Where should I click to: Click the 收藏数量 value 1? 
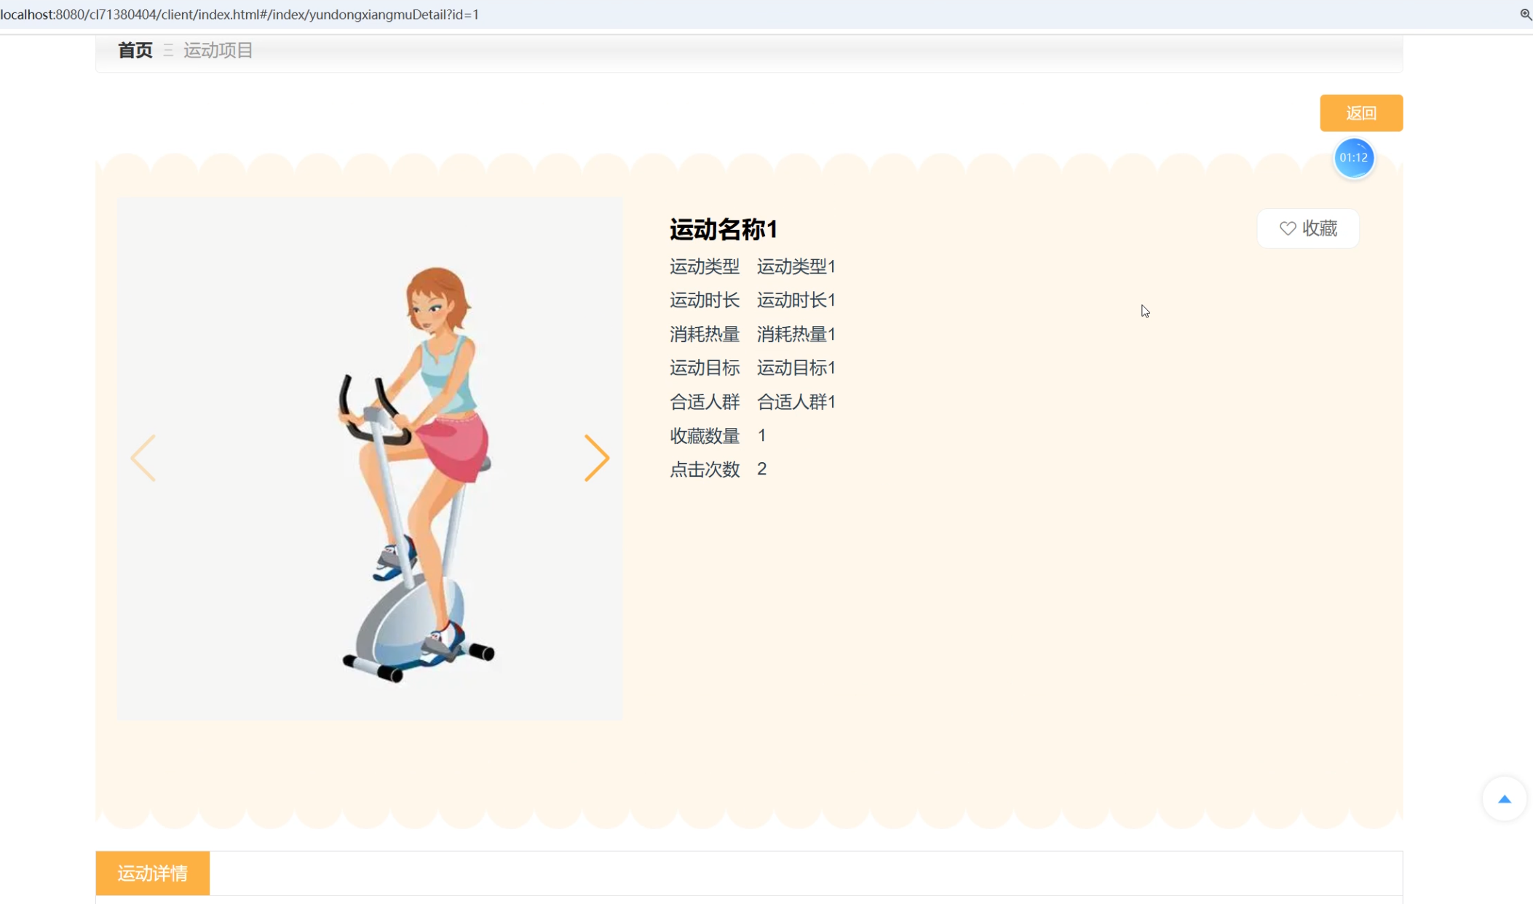(x=761, y=435)
